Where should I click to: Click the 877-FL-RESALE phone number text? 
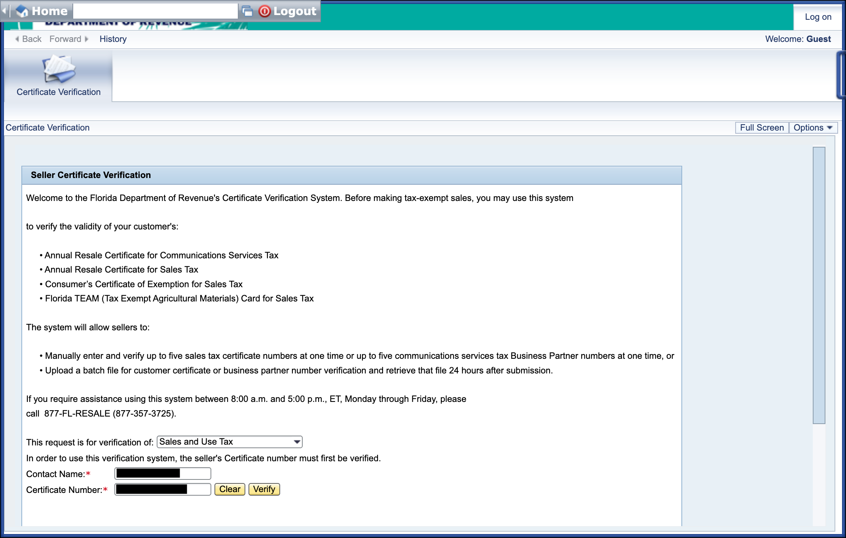[x=110, y=413]
